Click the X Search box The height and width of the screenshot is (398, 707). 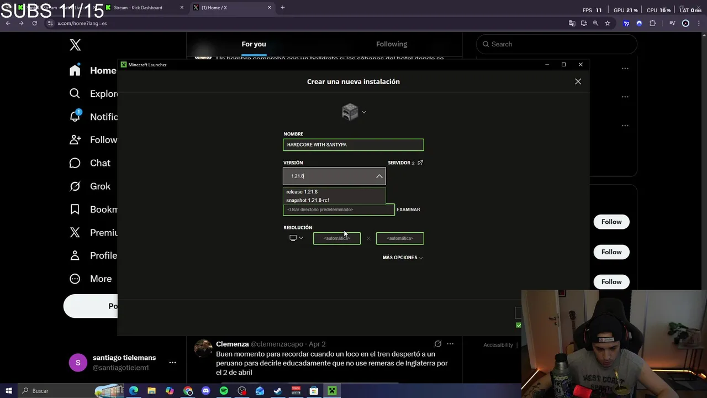(x=557, y=44)
